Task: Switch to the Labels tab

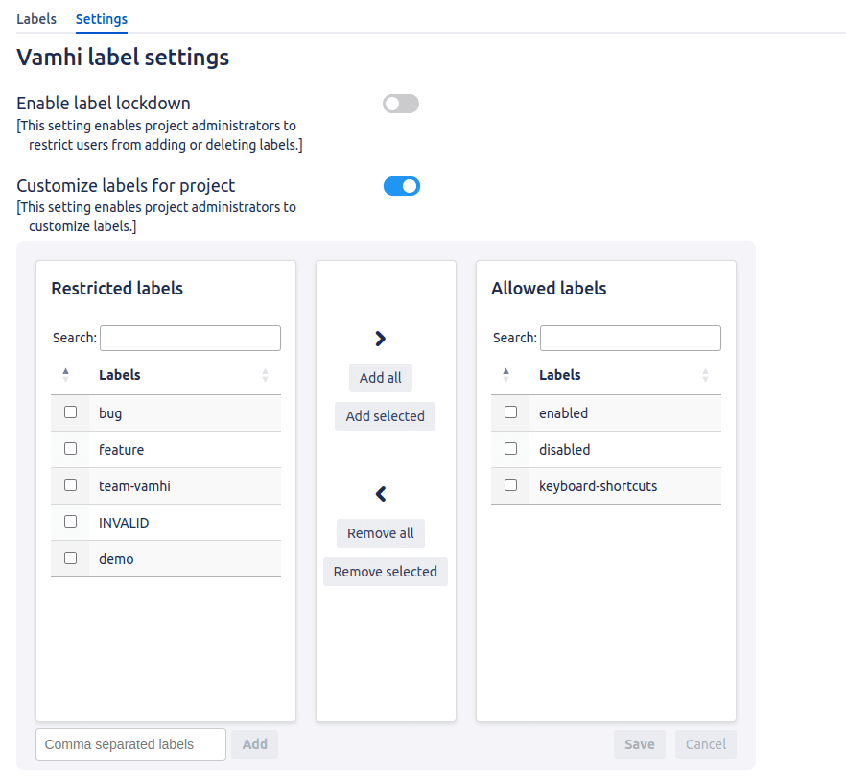Action: (36, 19)
